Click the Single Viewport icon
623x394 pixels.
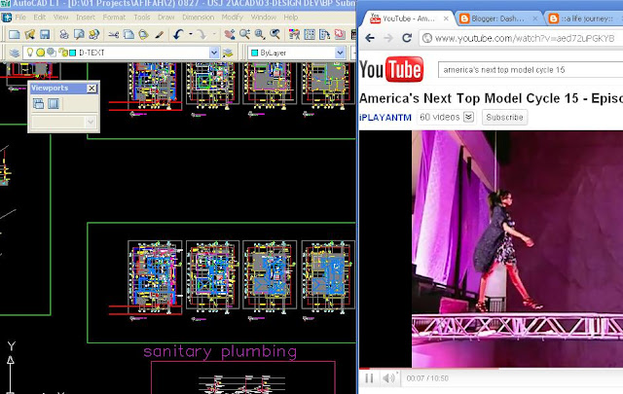point(54,104)
